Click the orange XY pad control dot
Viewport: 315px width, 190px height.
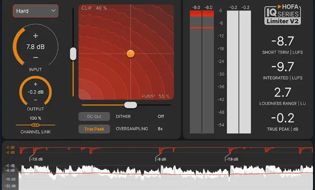click(130, 54)
